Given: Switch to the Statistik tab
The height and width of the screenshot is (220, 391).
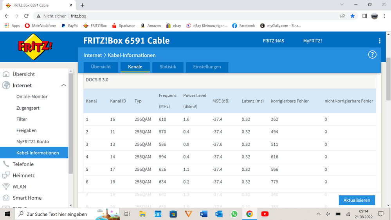Looking at the screenshot, I should click(168, 67).
